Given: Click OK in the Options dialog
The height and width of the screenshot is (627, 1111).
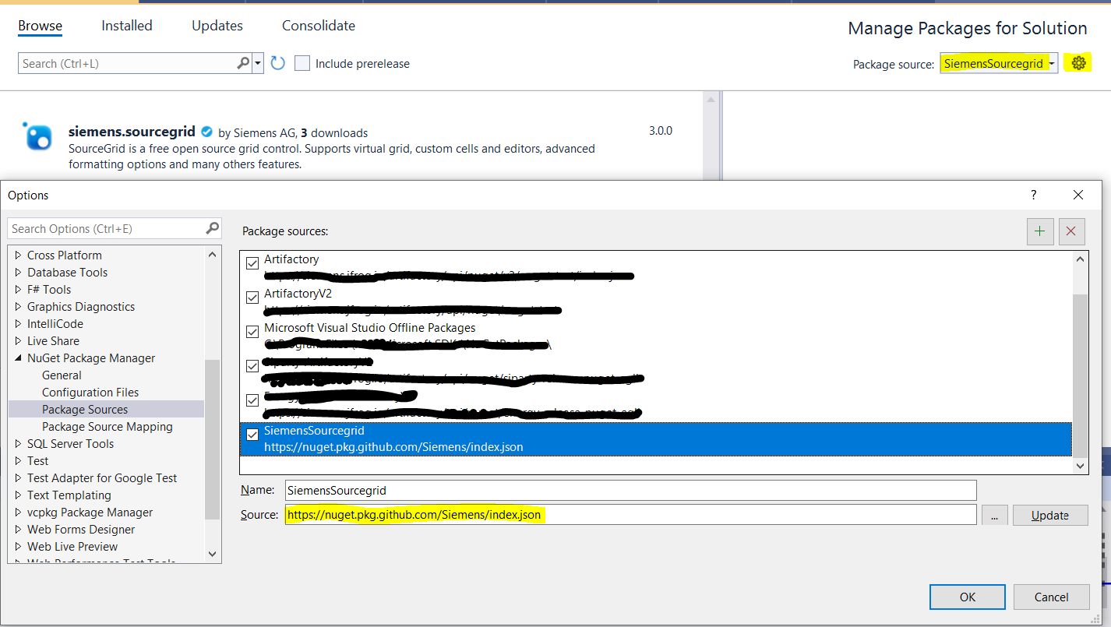Looking at the screenshot, I should (968, 597).
